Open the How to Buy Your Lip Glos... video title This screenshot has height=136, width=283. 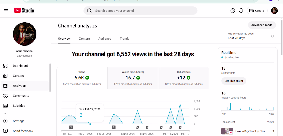(x=251, y=131)
